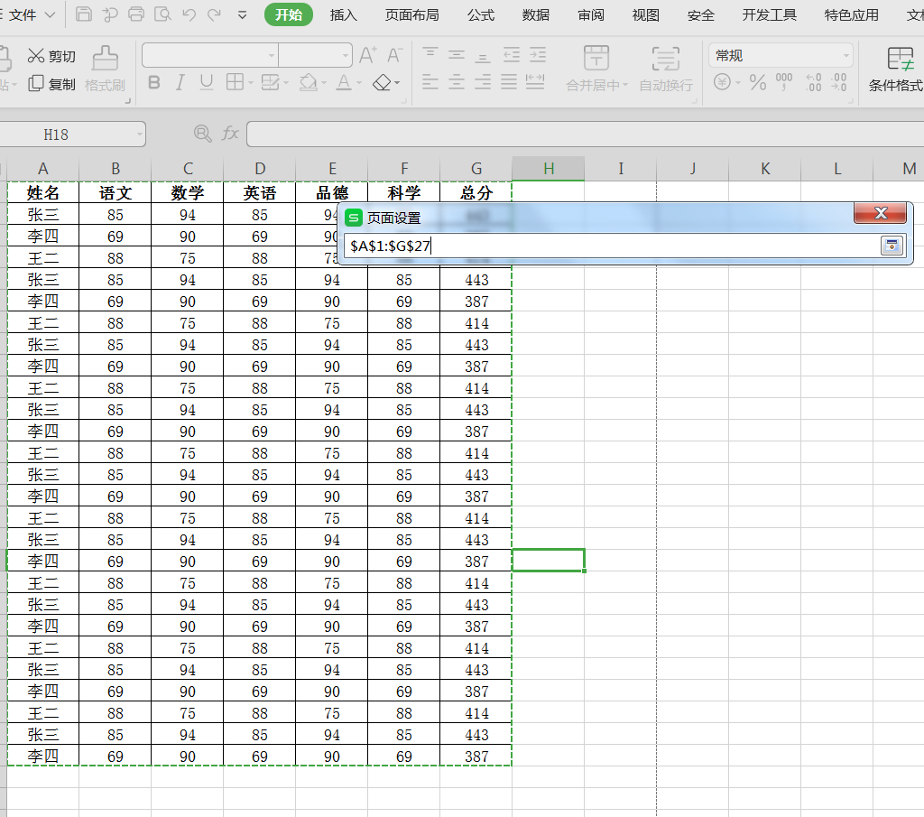This screenshot has height=817, width=924.
Task: Click the top align icon
Action: [430, 55]
